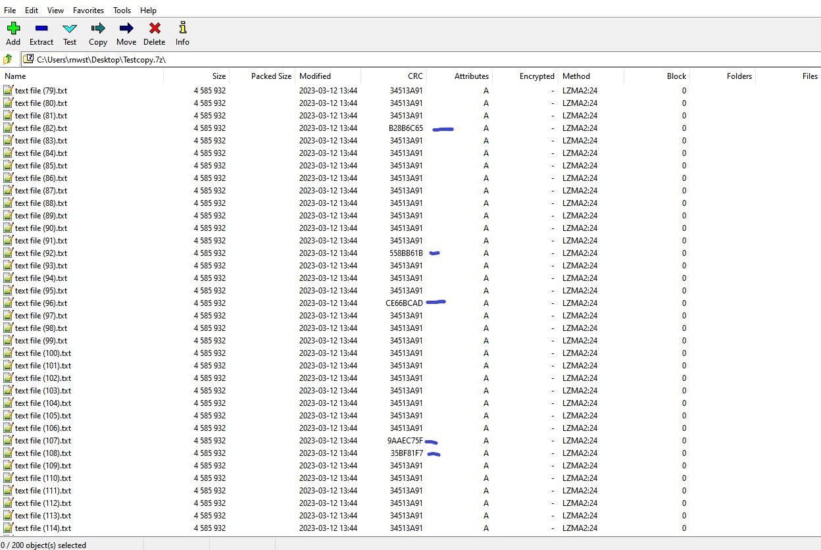The height and width of the screenshot is (550, 821).
Task: Select file name text file (87).txt
Action: pyautogui.click(x=41, y=191)
